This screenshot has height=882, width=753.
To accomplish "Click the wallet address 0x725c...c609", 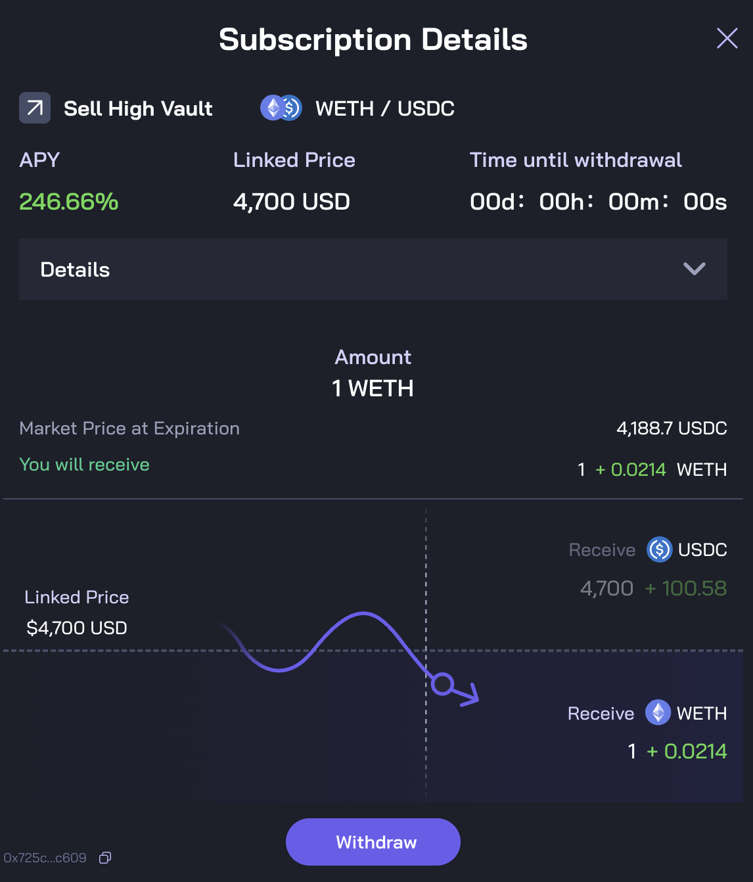I will [x=45, y=858].
